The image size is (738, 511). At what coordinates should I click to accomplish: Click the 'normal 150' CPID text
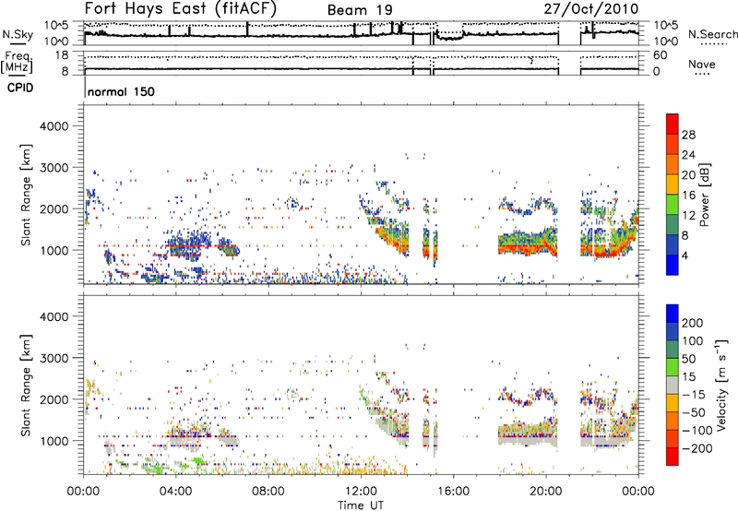click(x=121, y=91)
